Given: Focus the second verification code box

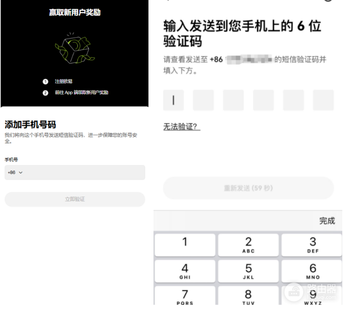Looking at the screenshot, I should click(x=203, y=100).
